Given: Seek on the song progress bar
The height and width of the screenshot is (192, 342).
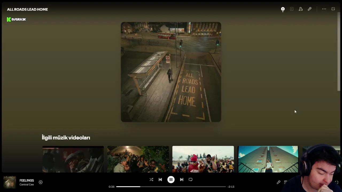Looking at the screenshot, I should pos(171,187).
